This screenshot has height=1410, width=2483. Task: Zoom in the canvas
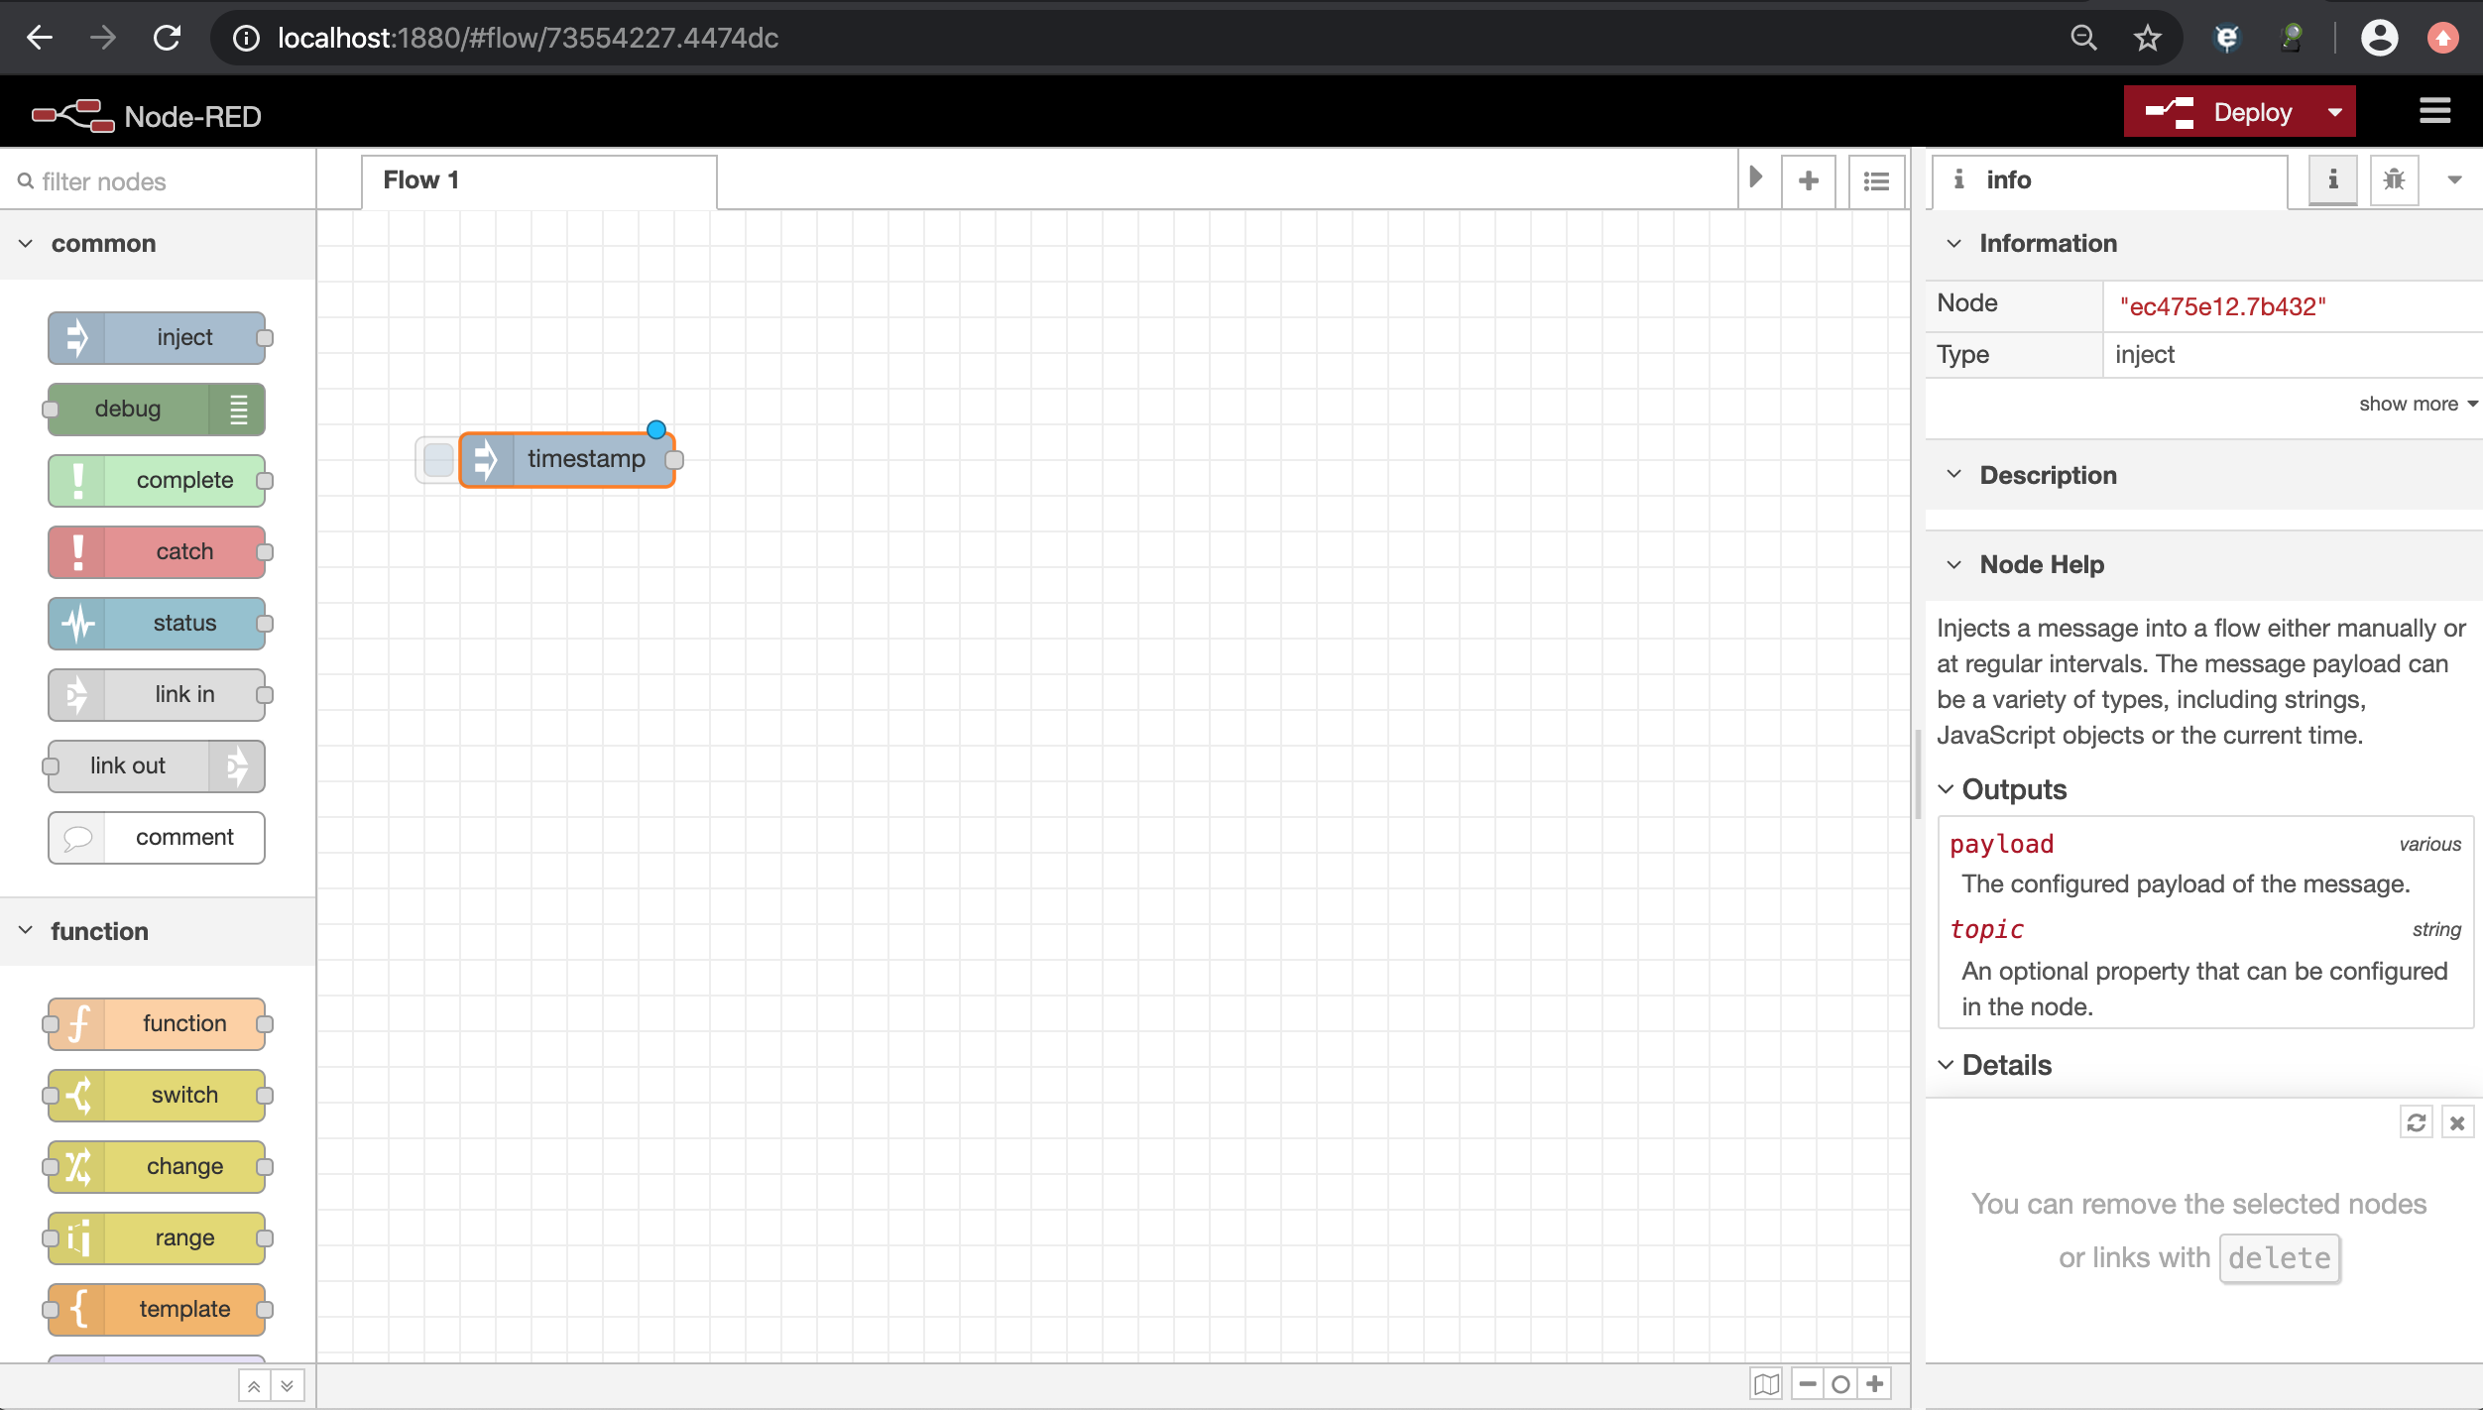[1874, 1383]
